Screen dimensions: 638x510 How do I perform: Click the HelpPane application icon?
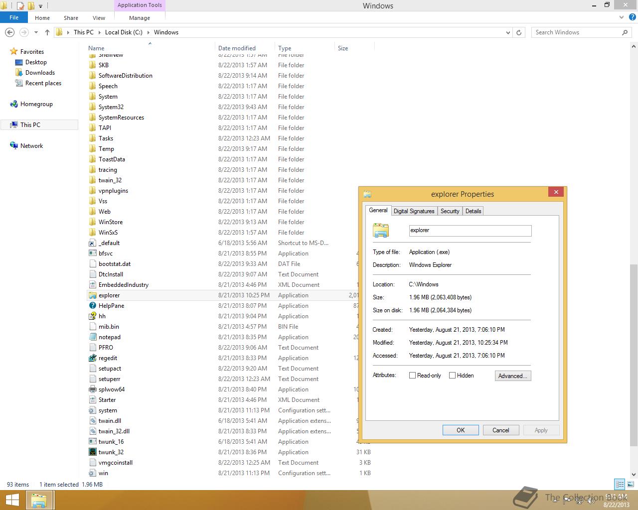click(x=92, y=306)
